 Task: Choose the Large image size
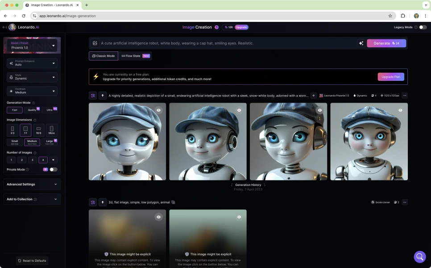tap(50, 142)
